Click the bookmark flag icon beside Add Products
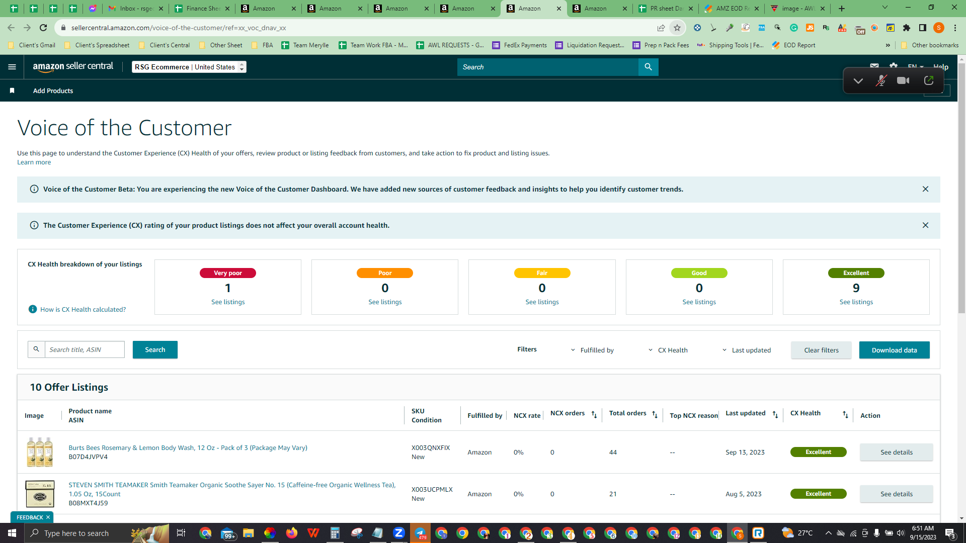Viewport: 966px width, 543px height. click(x=12, y=90)
